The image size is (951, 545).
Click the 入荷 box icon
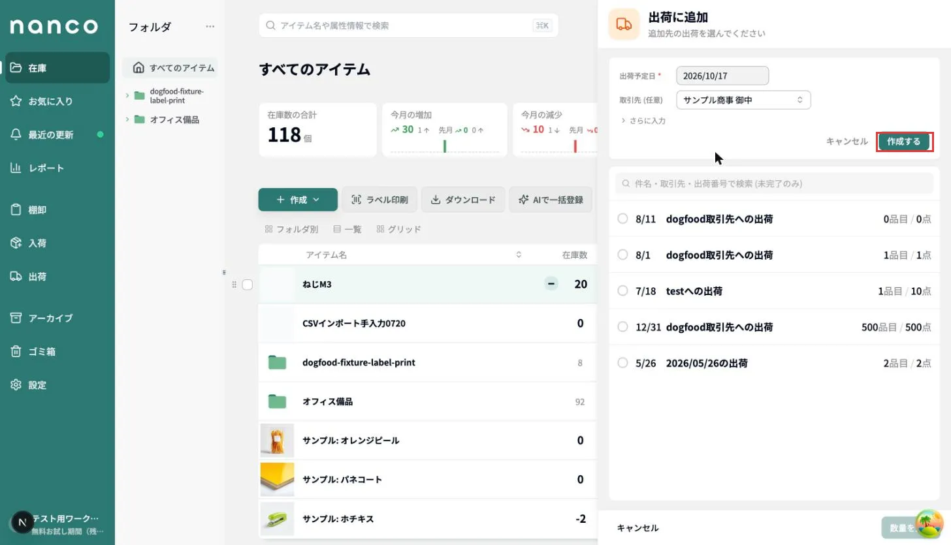[x=16, y=243]
